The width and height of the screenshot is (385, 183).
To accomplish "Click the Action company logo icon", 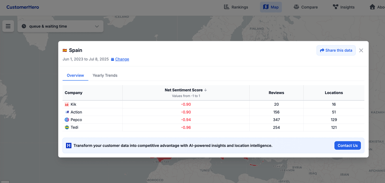I will (x=67, y=112).
